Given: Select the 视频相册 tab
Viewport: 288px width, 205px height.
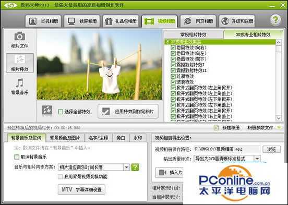Looking at the screenshot, I should point(160,21).
